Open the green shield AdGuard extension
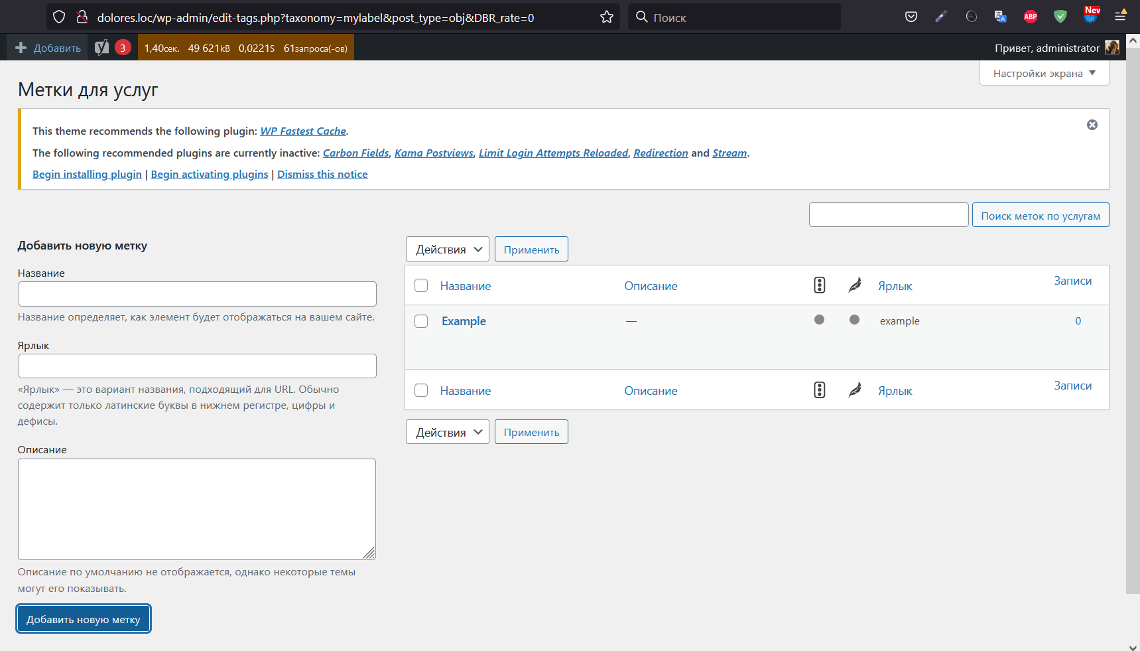This screenshot has width=1140, height=651. [x=1060, y=17]
